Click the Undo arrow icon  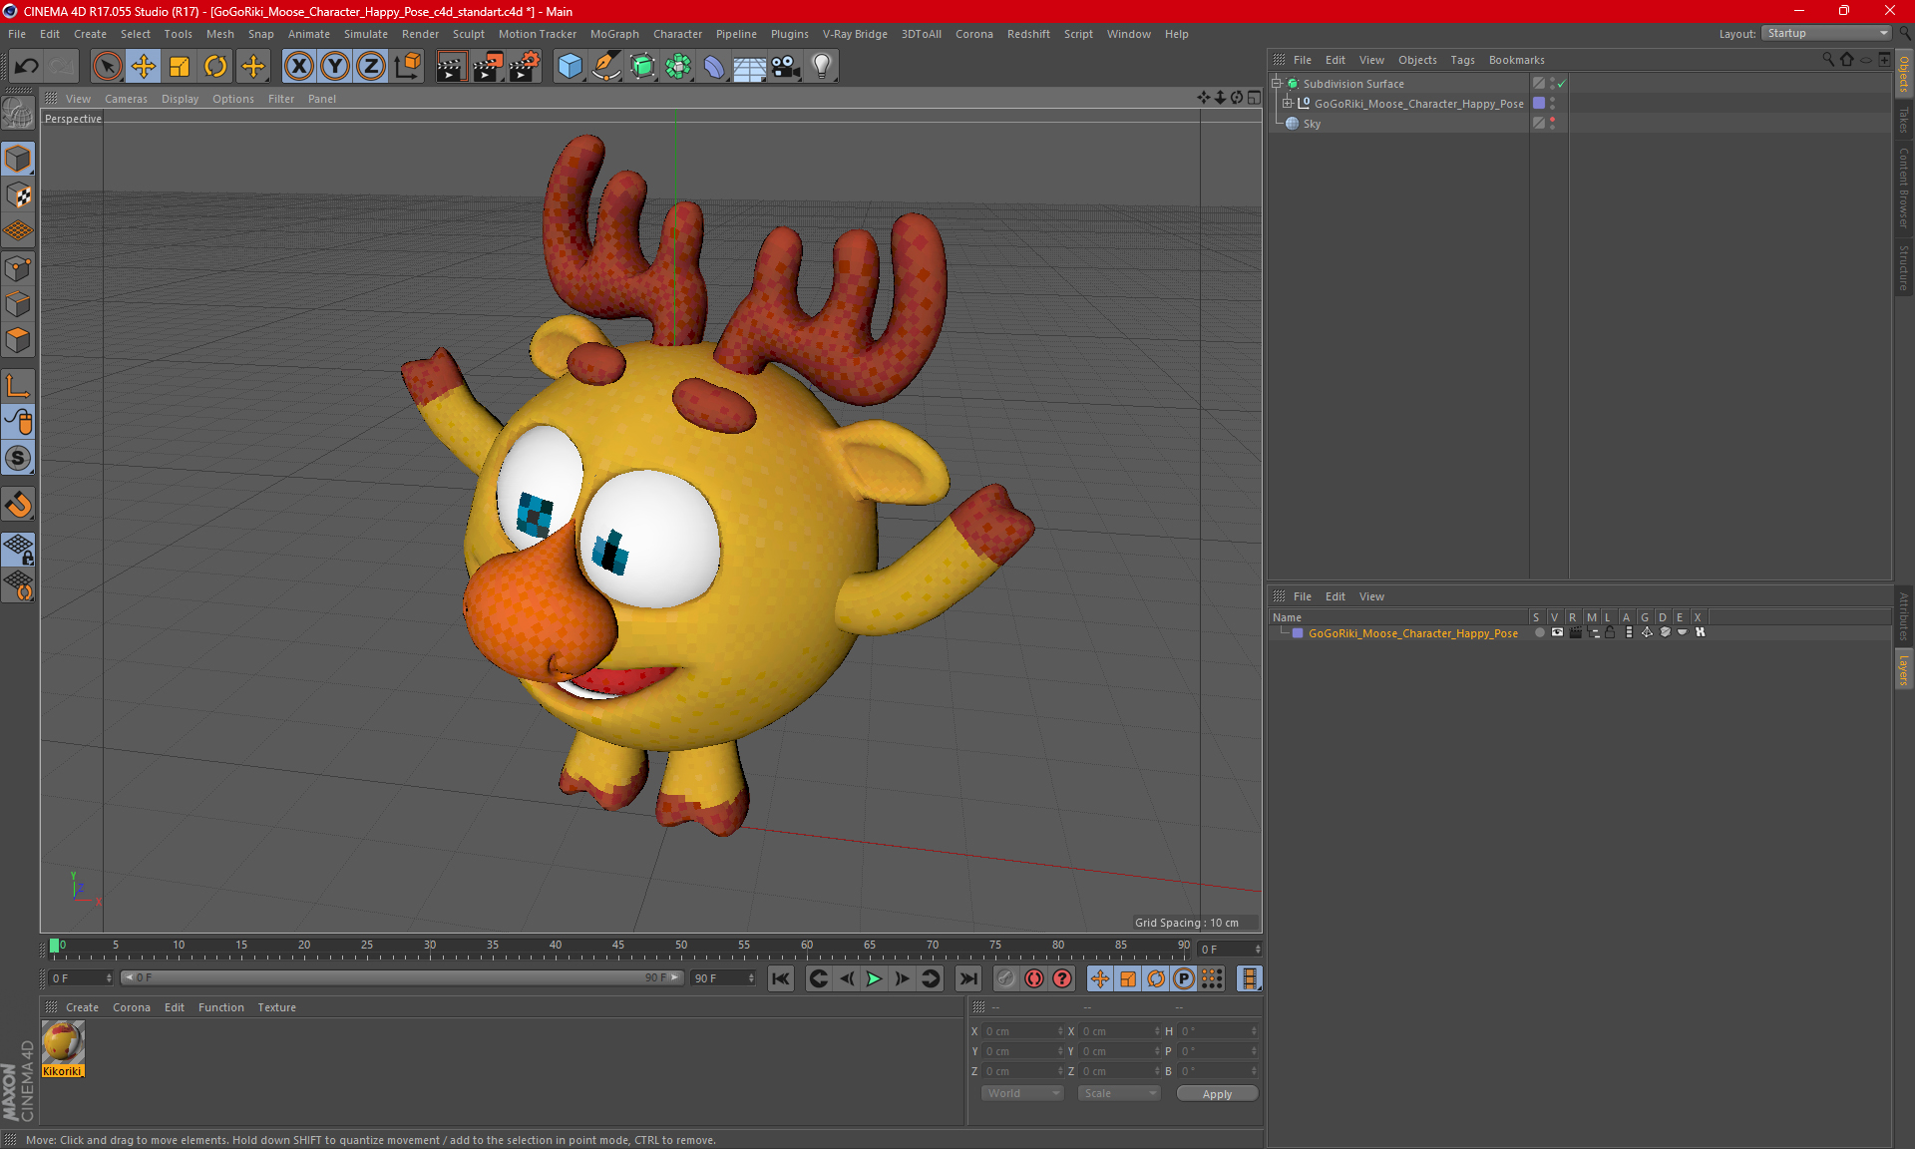(27, 67)
